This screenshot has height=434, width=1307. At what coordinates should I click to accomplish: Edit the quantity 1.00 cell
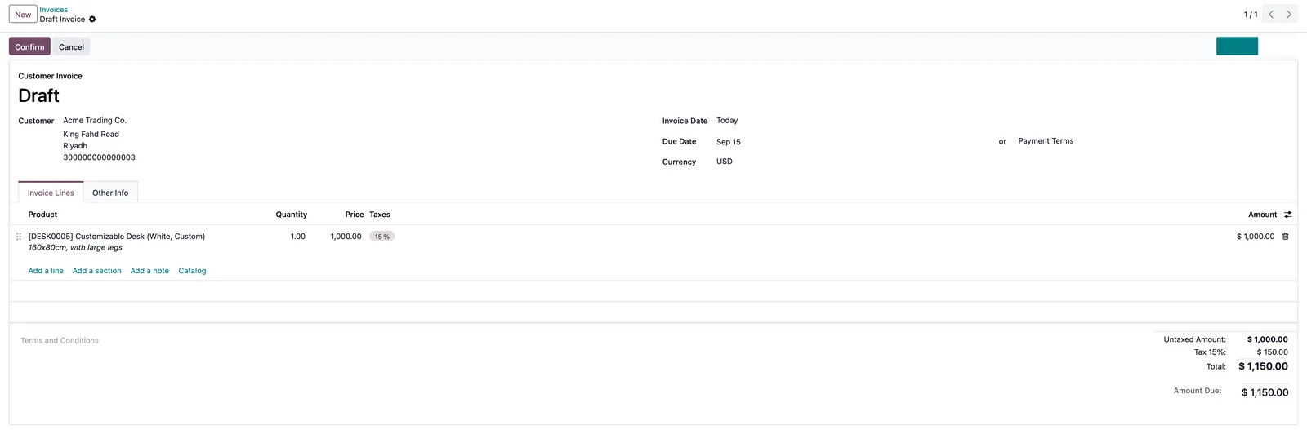point(298,237)
